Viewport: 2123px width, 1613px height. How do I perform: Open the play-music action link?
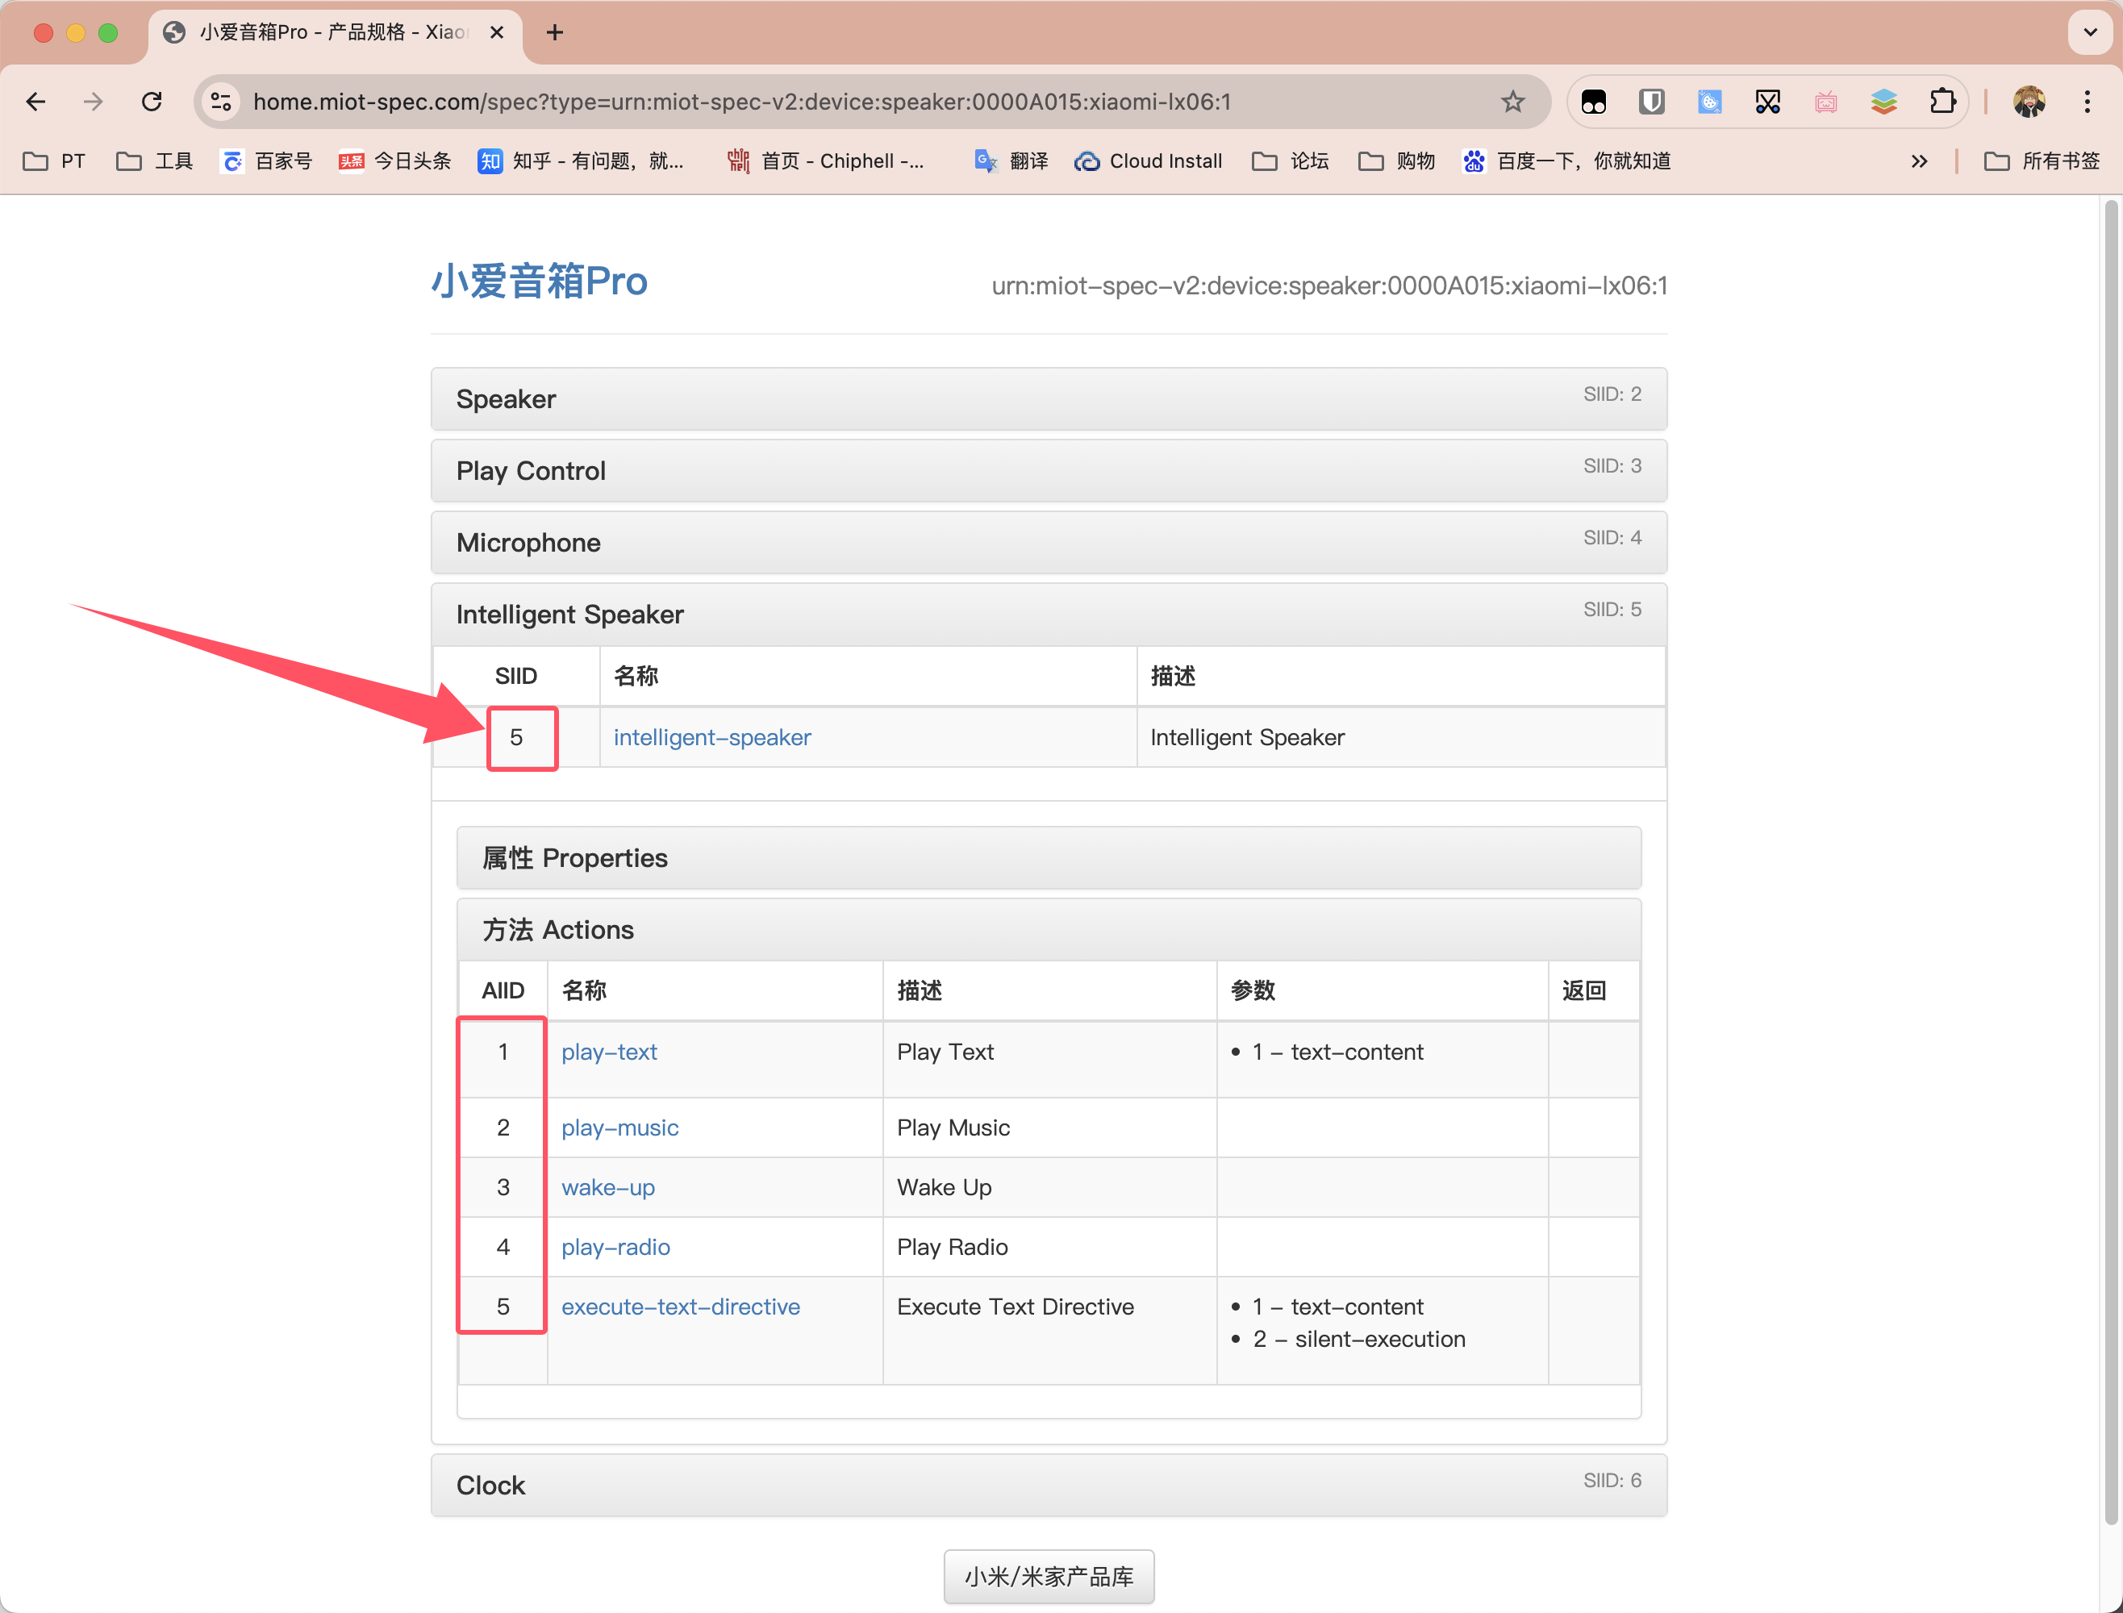(619, 1127)
